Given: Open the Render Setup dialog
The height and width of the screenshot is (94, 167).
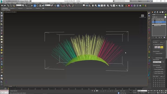Looking at the screenshot, I should point(111,5).
